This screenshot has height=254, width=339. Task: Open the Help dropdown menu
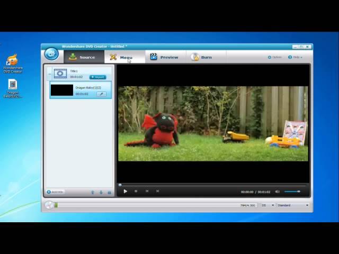point(295,57)
